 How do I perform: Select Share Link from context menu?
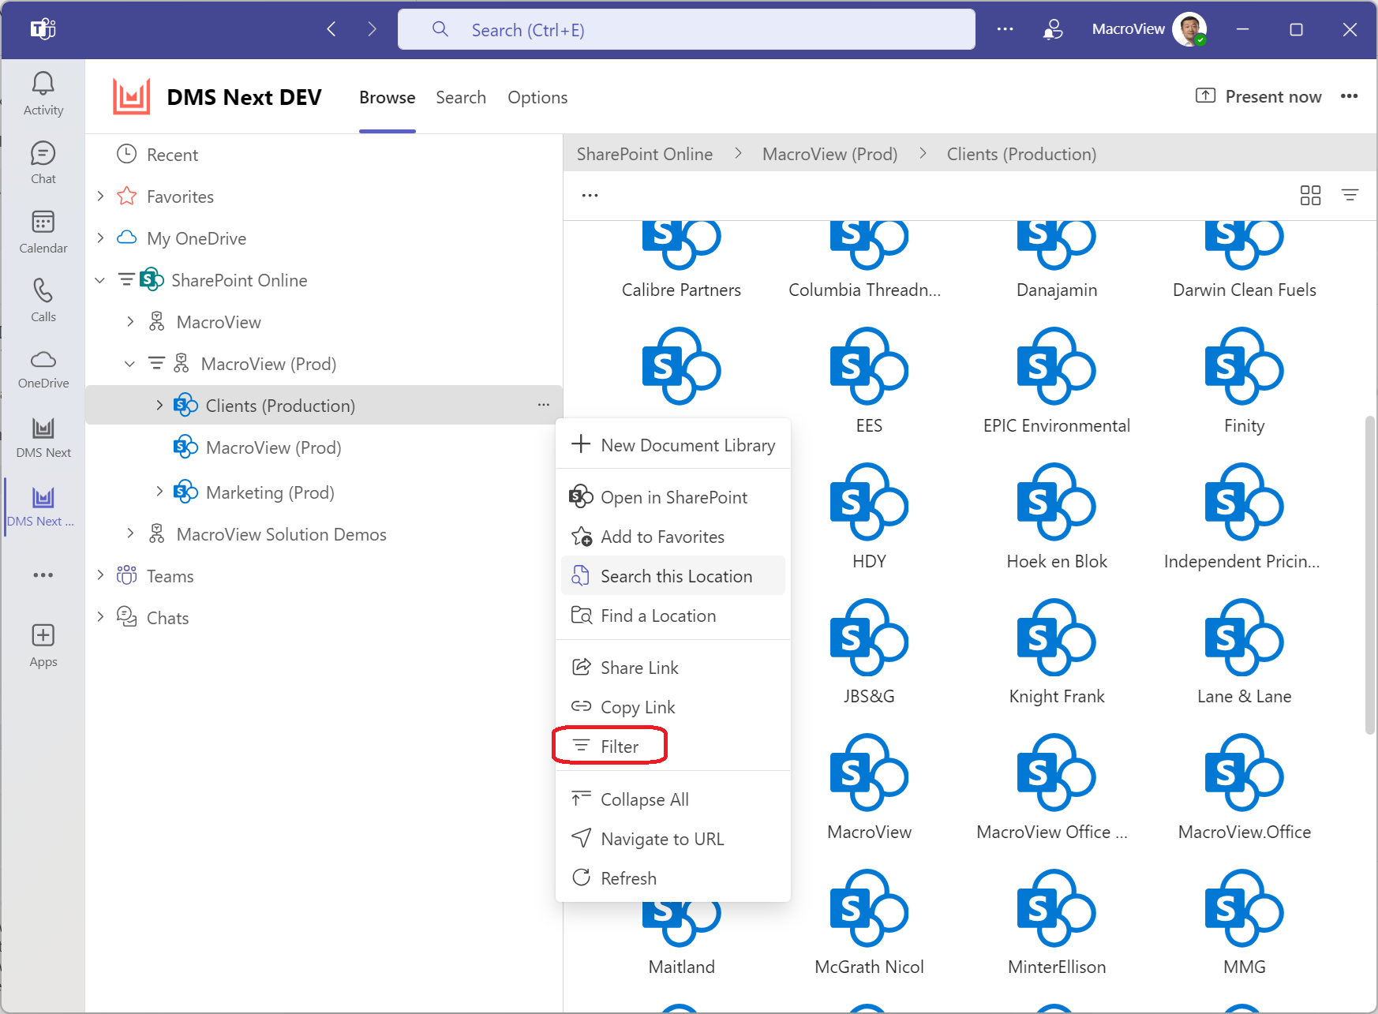[x=673, y=667]
